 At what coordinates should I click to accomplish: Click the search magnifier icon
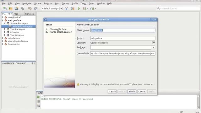coord(158,8)
